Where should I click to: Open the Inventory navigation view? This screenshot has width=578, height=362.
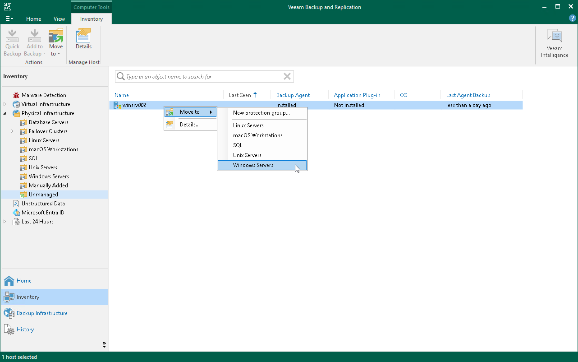54,297
